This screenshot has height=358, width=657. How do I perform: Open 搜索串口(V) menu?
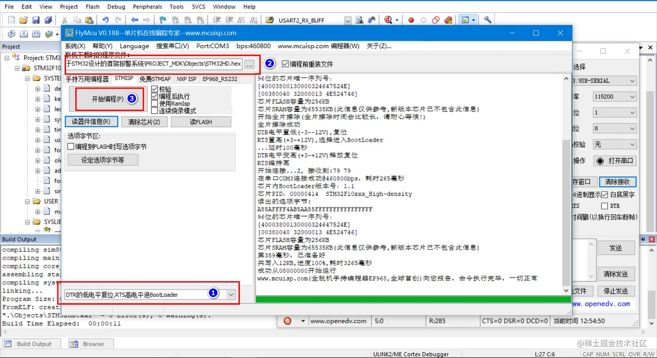[172, 46]
